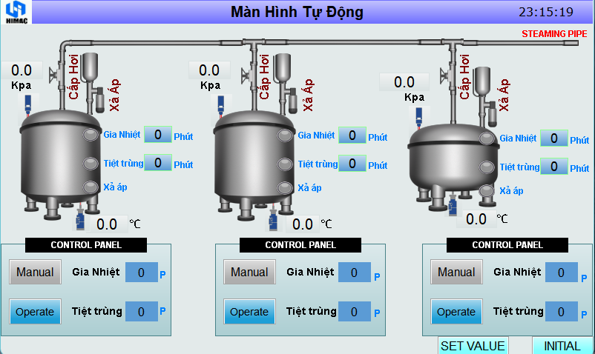Switch third control panel to Manual

[x=456, y=272]
